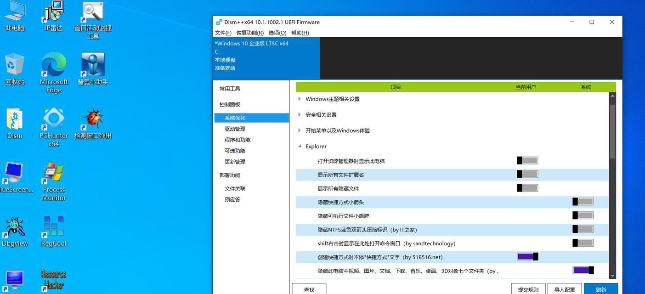Viewport: 645px width, 294px height.
Task: Select the IP雷达 desktop shortcut
Action: click(x=54, y=17)
